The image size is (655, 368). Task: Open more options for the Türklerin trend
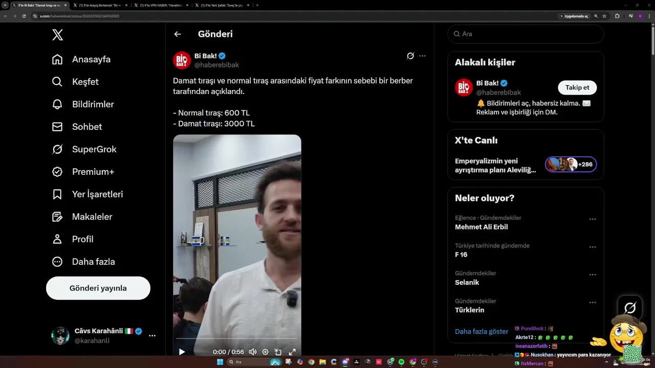593,302
